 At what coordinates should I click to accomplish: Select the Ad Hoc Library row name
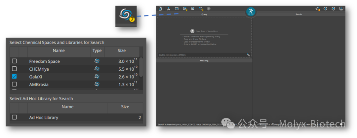pos(44,118)
